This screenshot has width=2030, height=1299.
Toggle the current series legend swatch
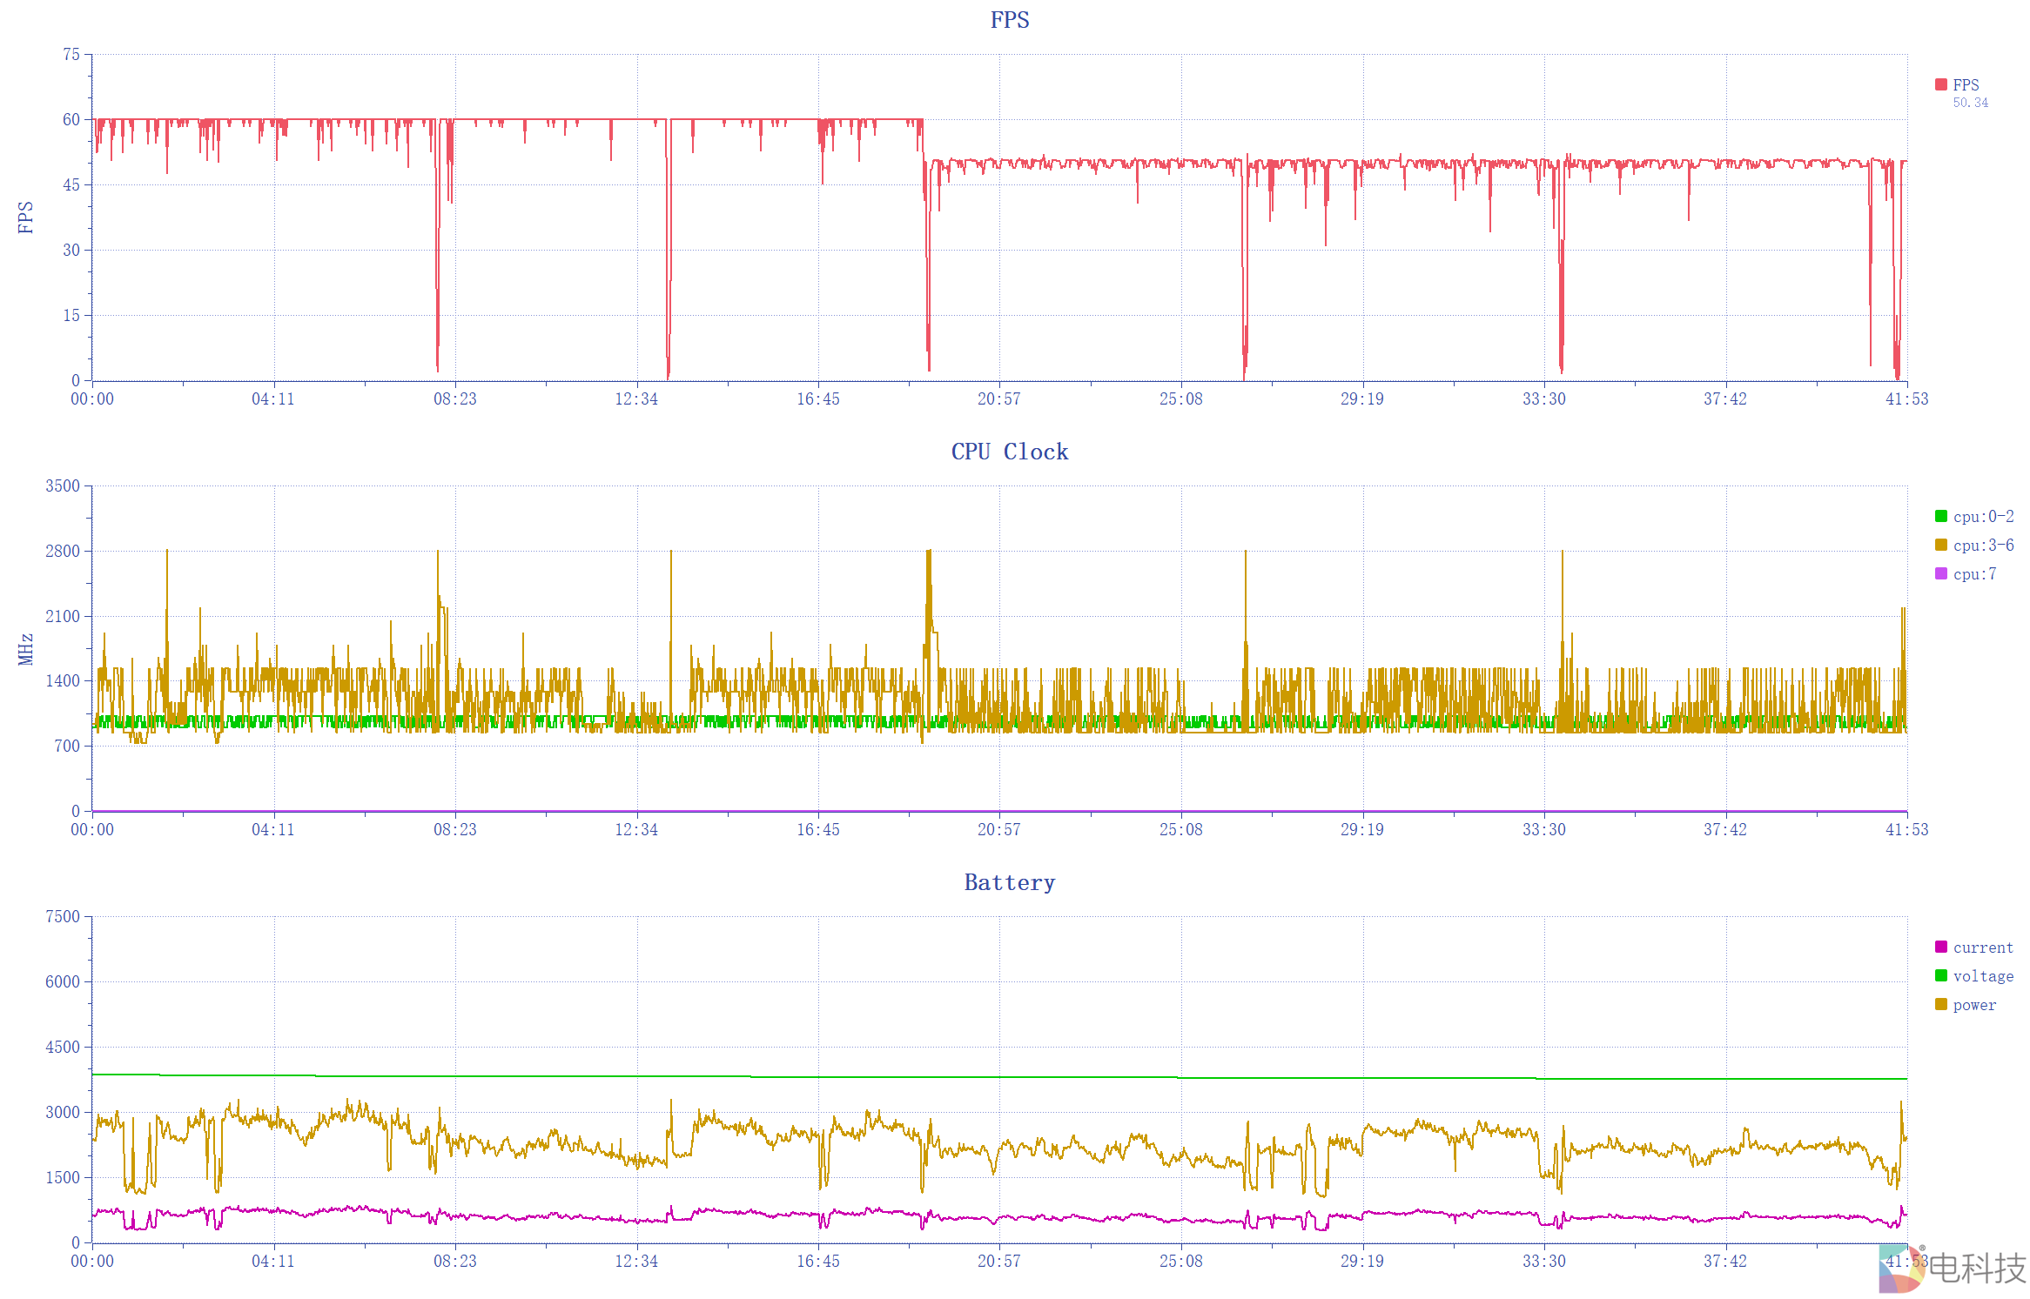tap(1940, 947)
